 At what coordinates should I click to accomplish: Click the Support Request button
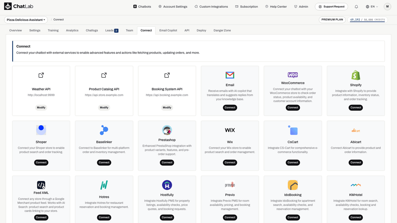pyautogui.click(x=331, y=7)
